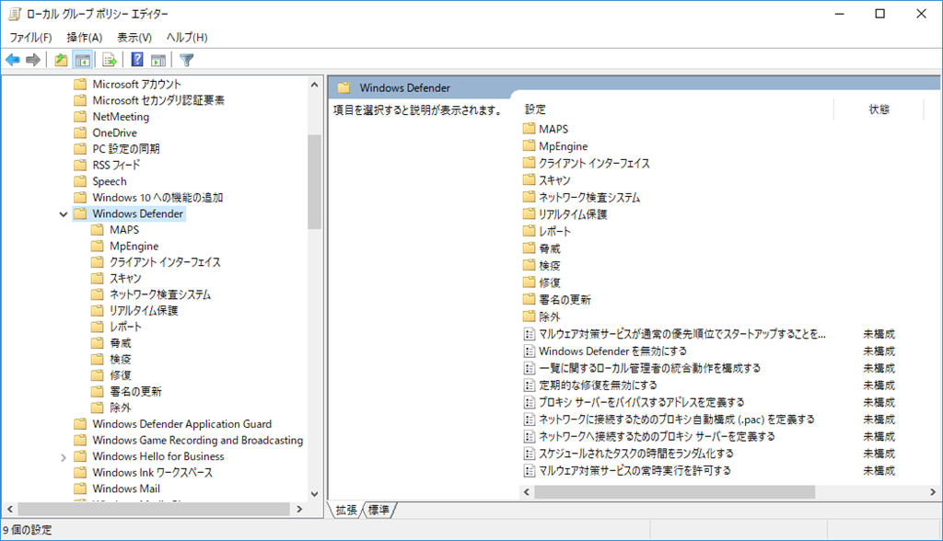Maximize the ローカル グループ ポリシー エディター window
This screenshot has height=541, width=943.
coord(879,14)
